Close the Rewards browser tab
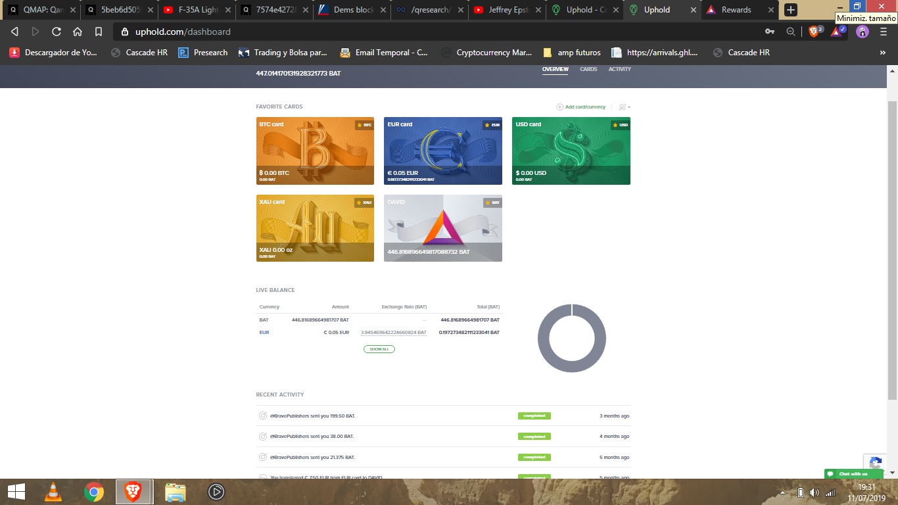Screen dimensions: 898x505 [x=770, y=10]
